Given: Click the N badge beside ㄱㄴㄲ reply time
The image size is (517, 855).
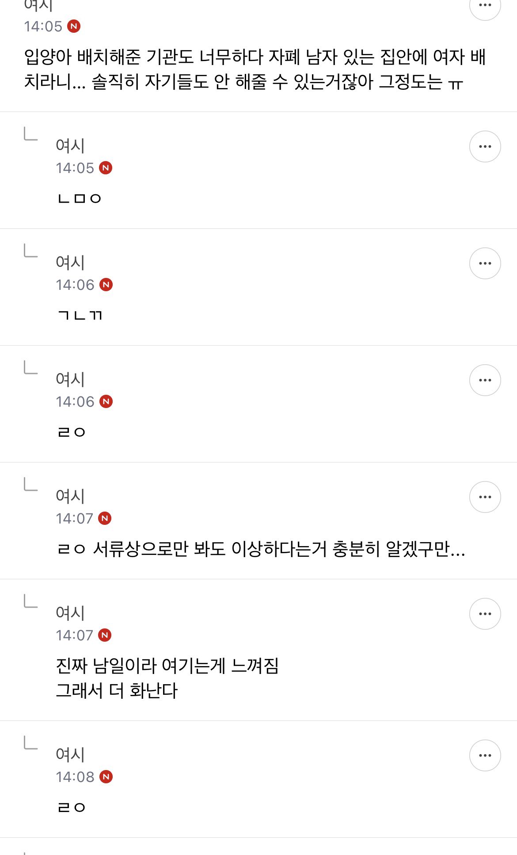Looking at the screenshot, I should (106, 285).
